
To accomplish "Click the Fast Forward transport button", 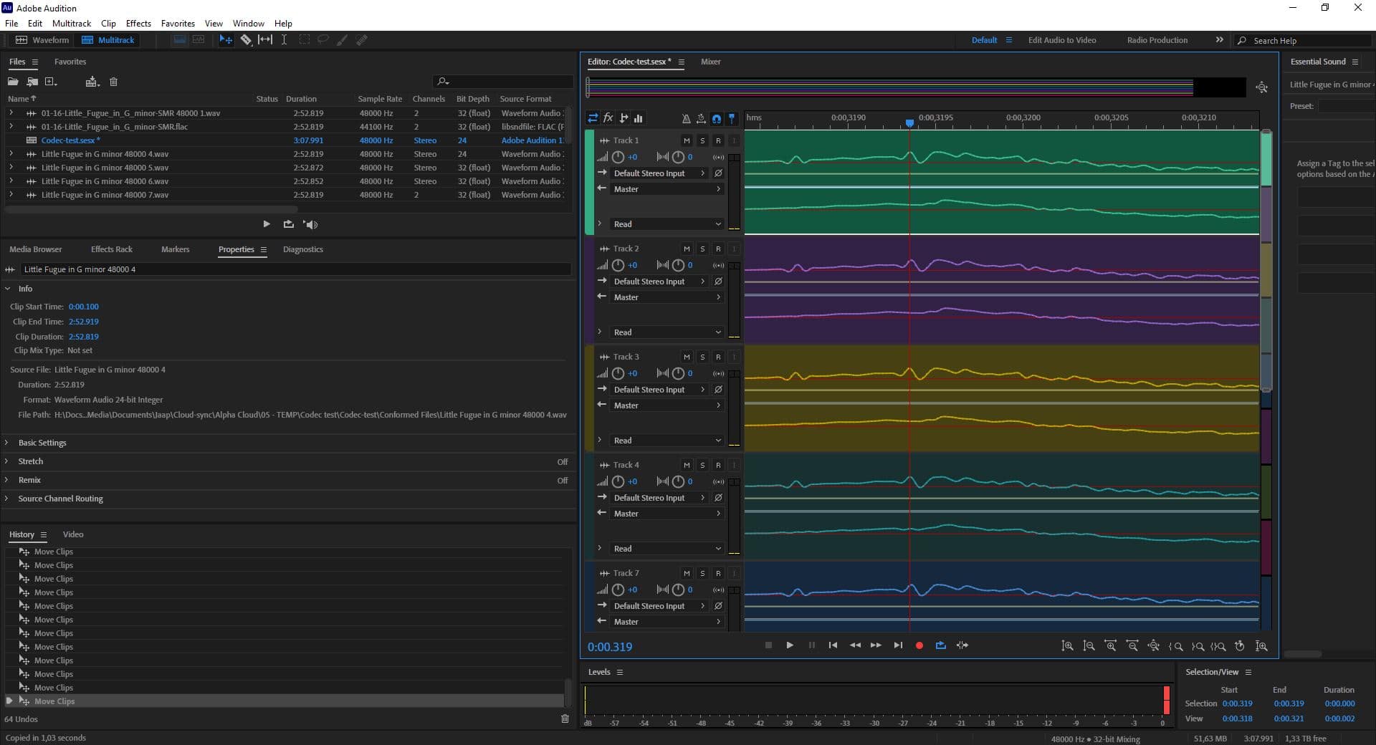I will (x=876, y=645).
